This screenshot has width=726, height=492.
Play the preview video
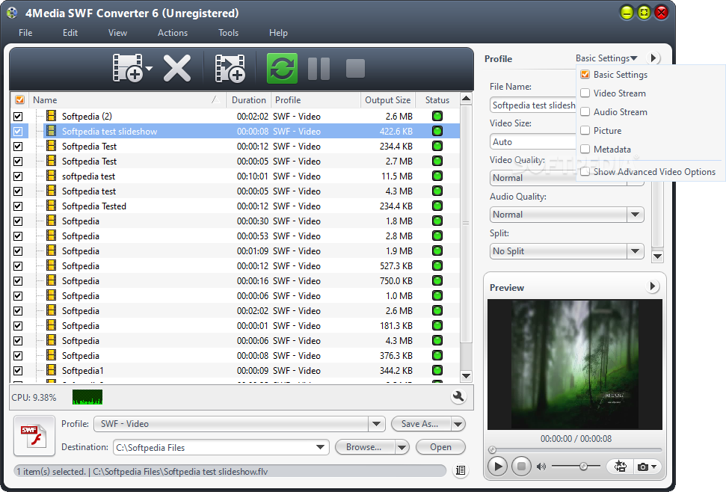[x=498, y=467]
